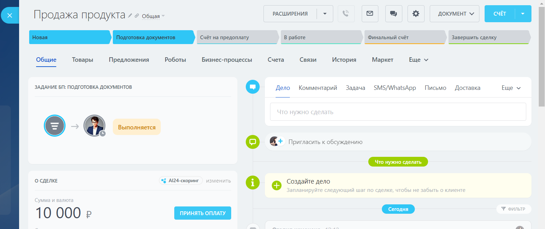Image resolution: width=545 pixels, height=229 pixels.
Task: Click the phone call icon
Action: pyautogui.click(x=346, y=14)
